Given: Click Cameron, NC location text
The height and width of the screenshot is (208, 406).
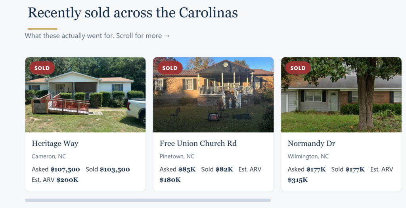Looking at the screenshot, I should [x=49, y=156].
